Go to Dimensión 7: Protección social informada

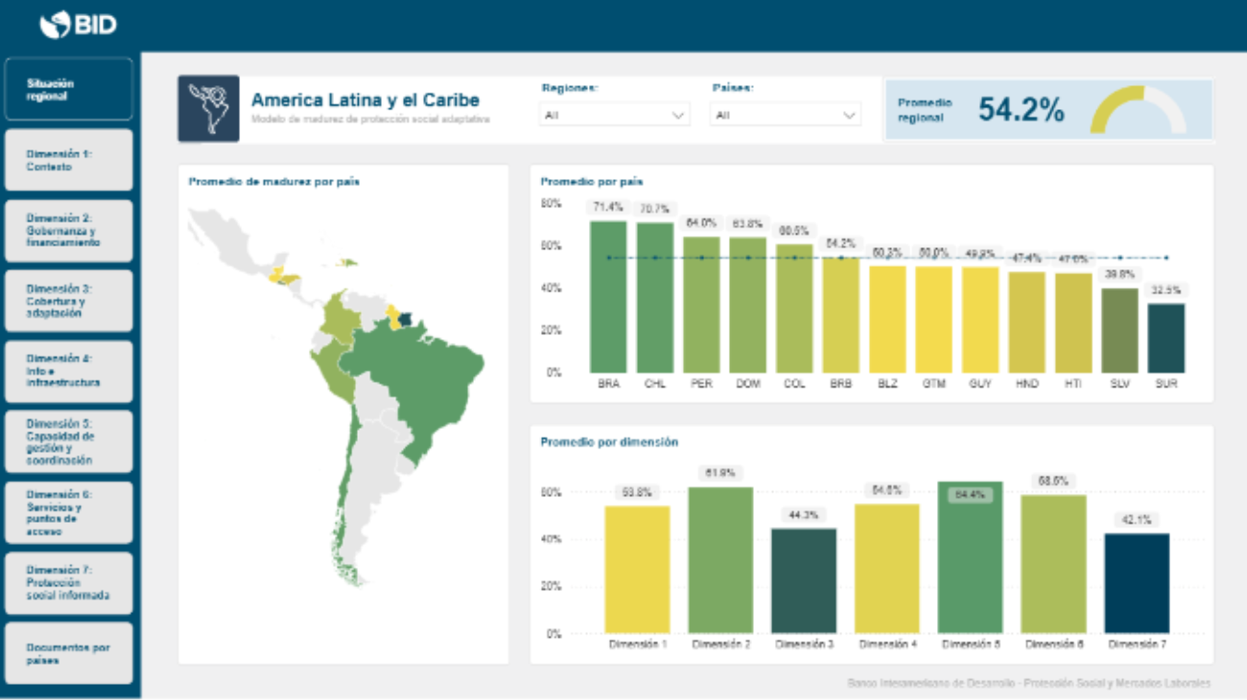[68, 583]
